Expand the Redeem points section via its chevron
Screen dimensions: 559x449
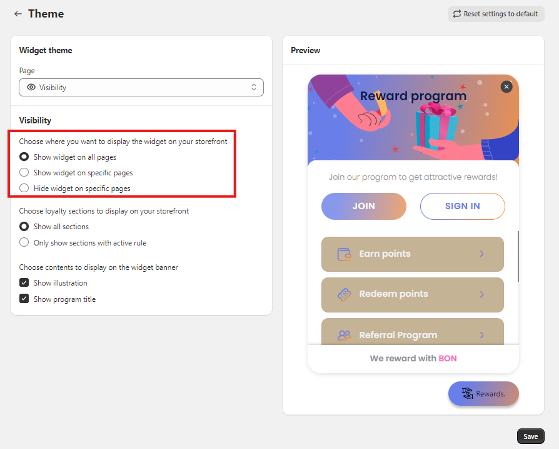480,294
